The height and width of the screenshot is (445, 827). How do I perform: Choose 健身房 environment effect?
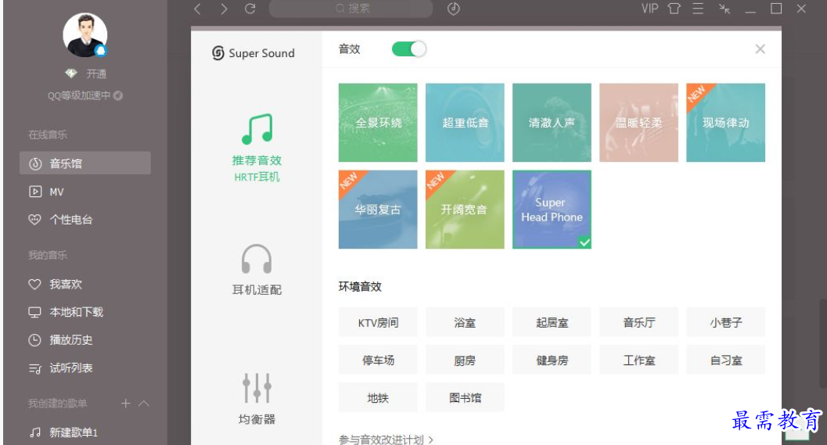point(552,360)
